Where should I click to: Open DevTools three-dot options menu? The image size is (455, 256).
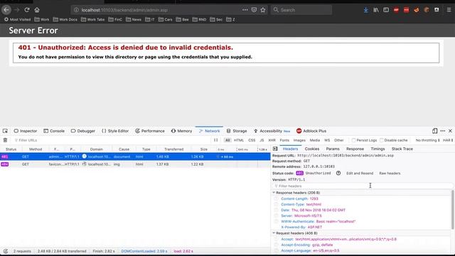pyautogui.click(x=442, y=131)
